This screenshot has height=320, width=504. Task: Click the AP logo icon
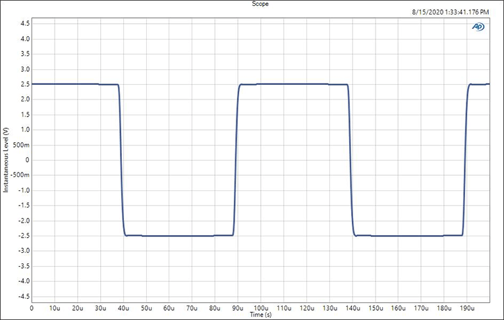point(478,27)
